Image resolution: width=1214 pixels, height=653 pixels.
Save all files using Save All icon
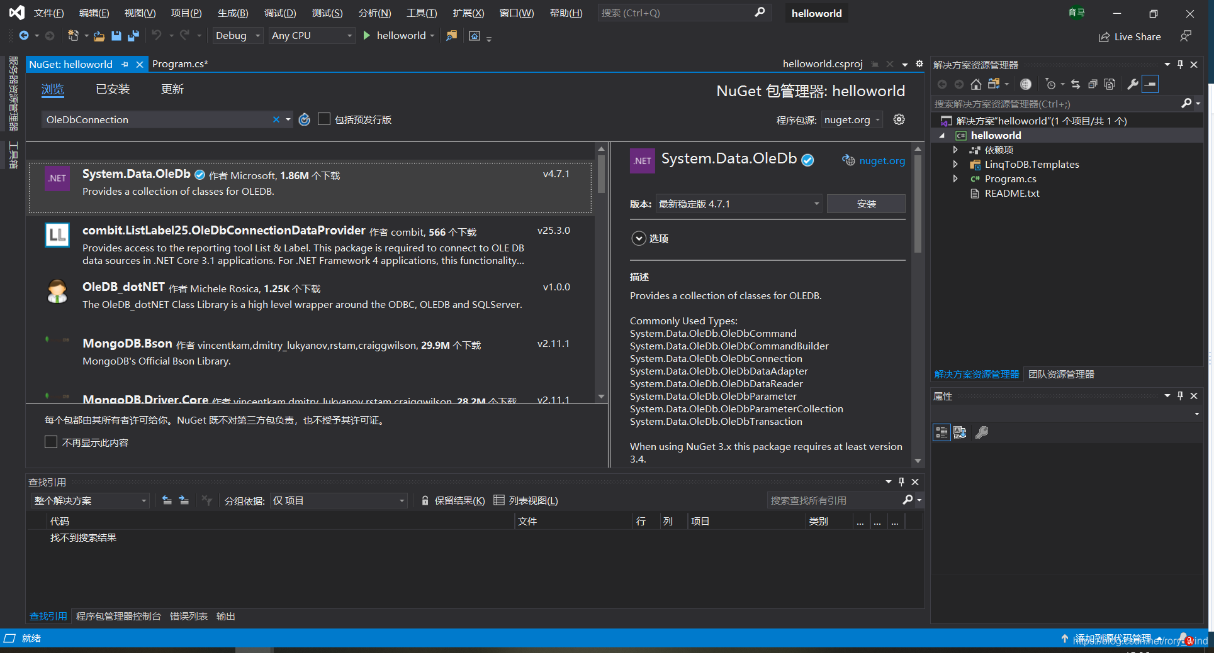tap(133, 36)
